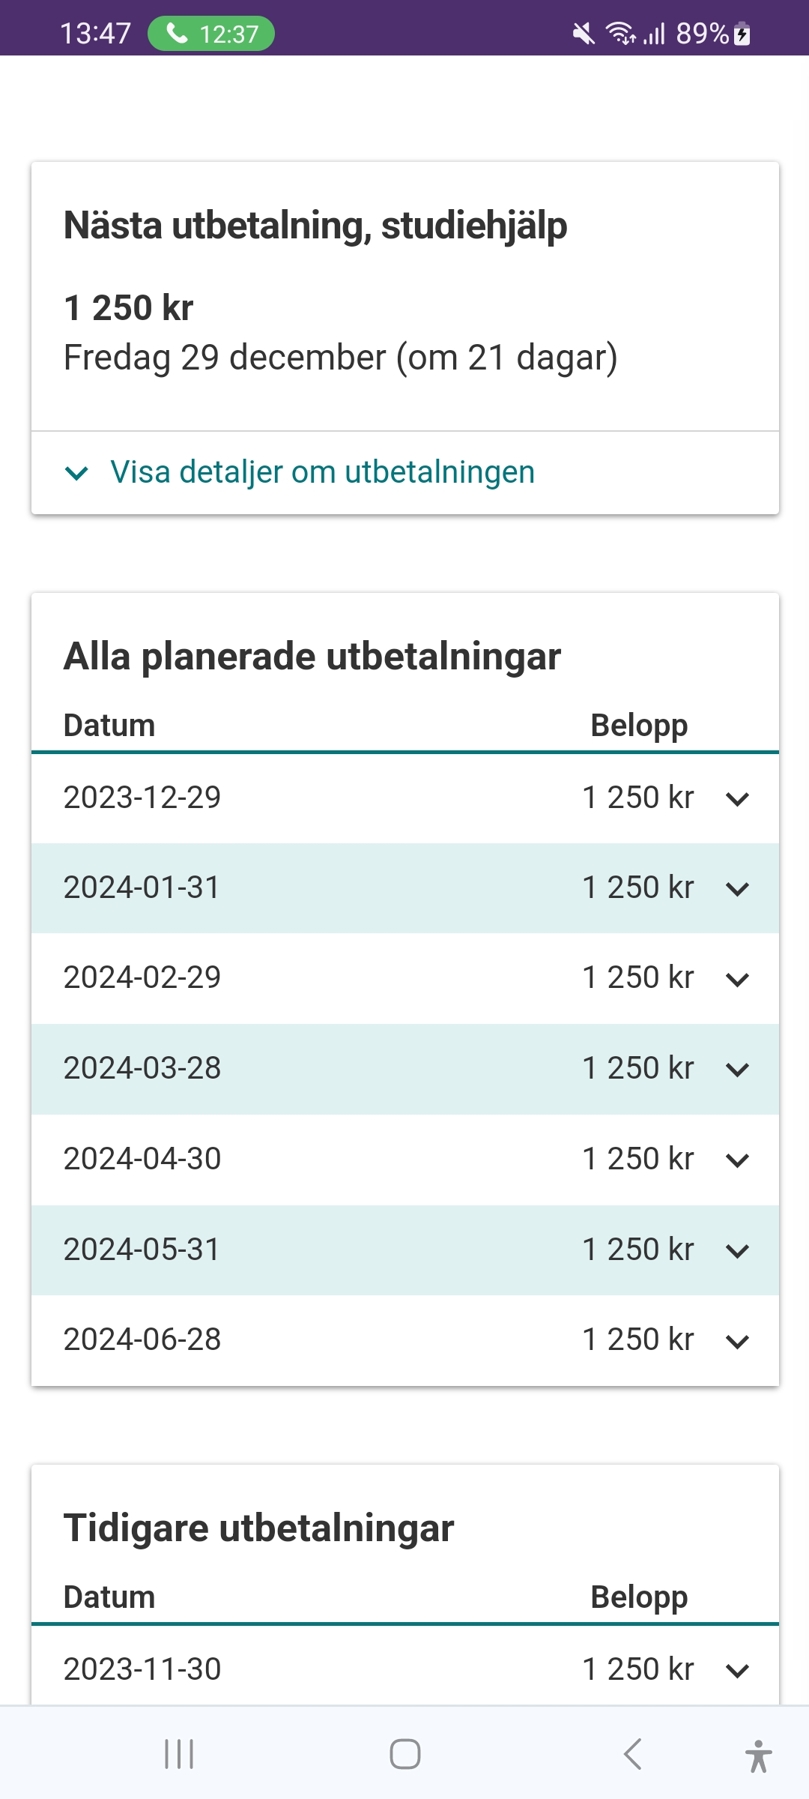Select the 2024-05-31 date row

(x=142, y=1250)
